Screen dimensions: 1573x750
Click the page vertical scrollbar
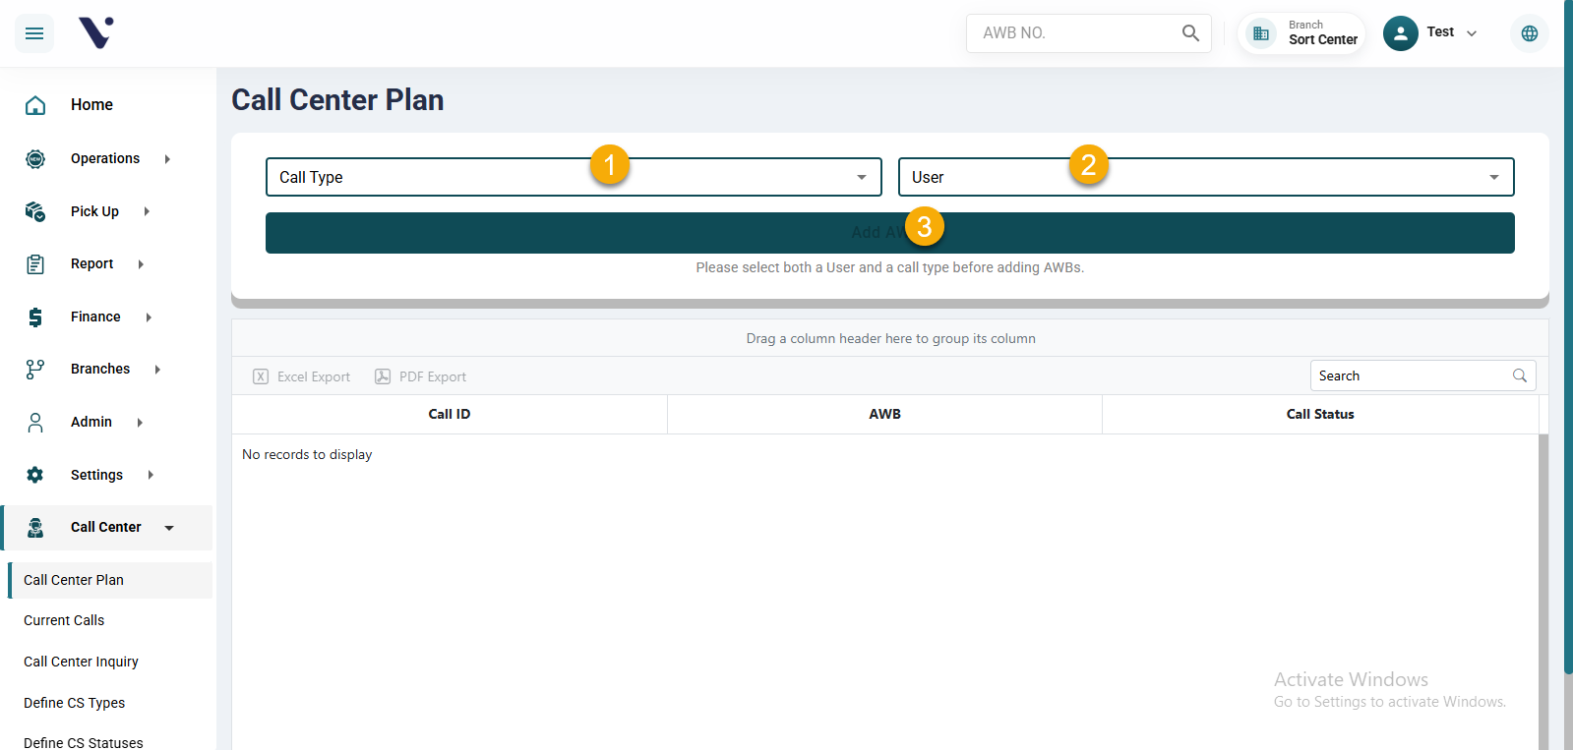(1568, 336)
